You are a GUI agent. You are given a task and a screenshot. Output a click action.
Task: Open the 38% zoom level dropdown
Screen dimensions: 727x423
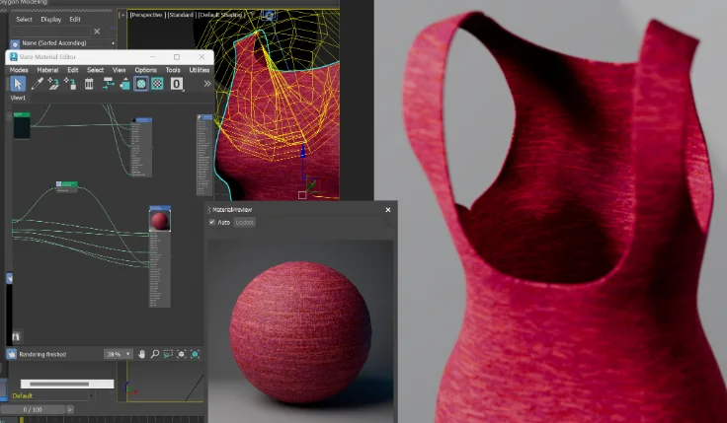[119, 354]
